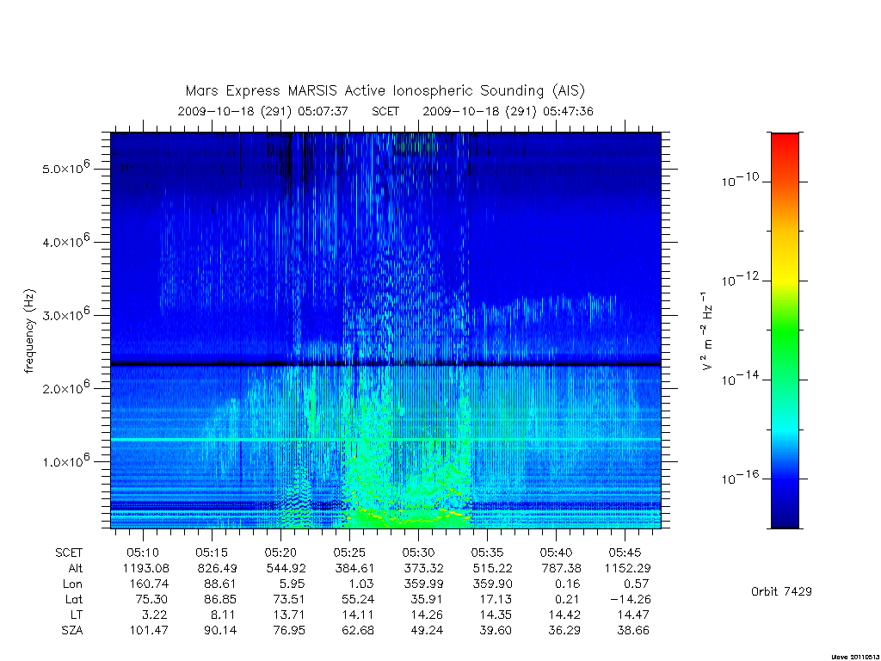Screen dimensions: 881x661
Task: Click longitude value '88.61'
Action: coord(220,584)
